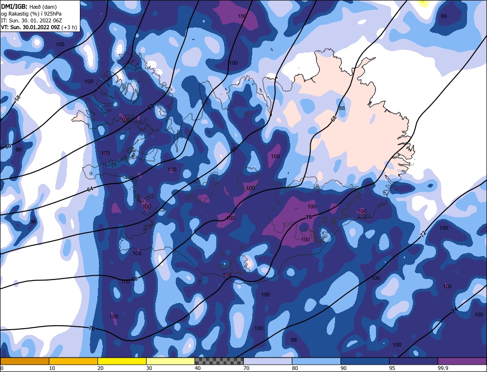This screenshot has width=487, height=372.
Task: Click the bright yellow 20–30 legend swatch
Action: click(x=122, y=361)
